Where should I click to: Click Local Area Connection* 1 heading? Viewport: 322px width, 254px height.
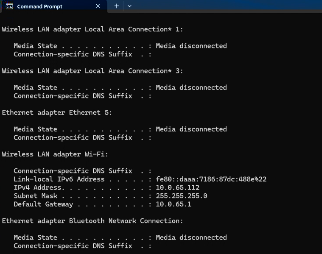point(92,29)
